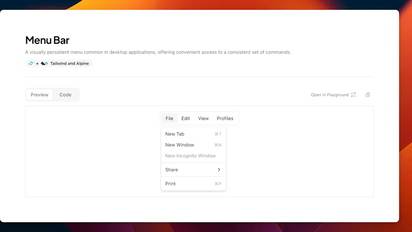This screenshot has height=232, width=412.
Task: Collapse the open File menu
Action: (169, 118)
